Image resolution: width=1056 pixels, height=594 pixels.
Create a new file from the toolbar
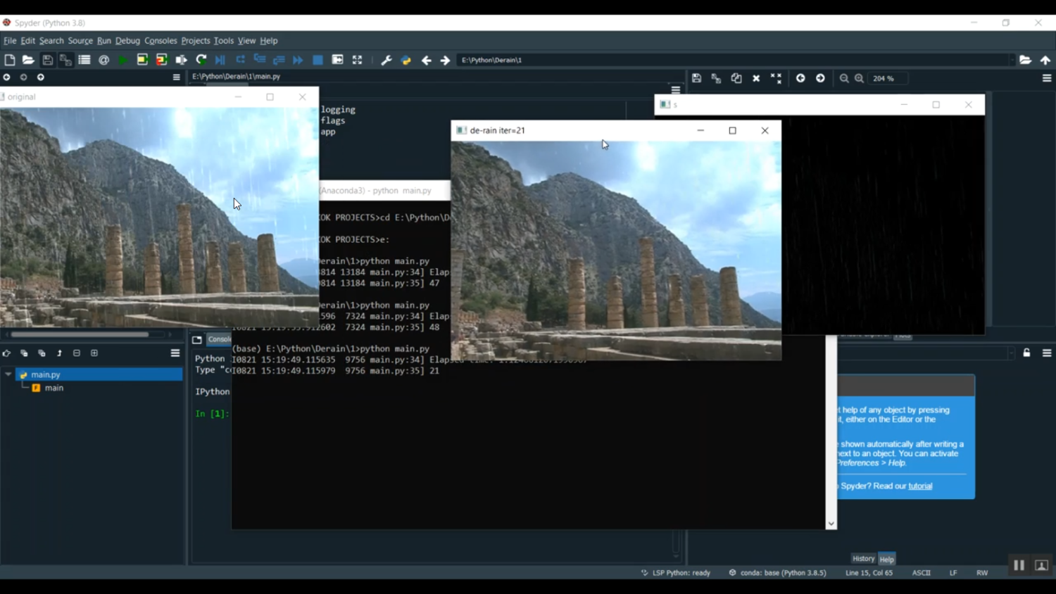pos(10,61)
